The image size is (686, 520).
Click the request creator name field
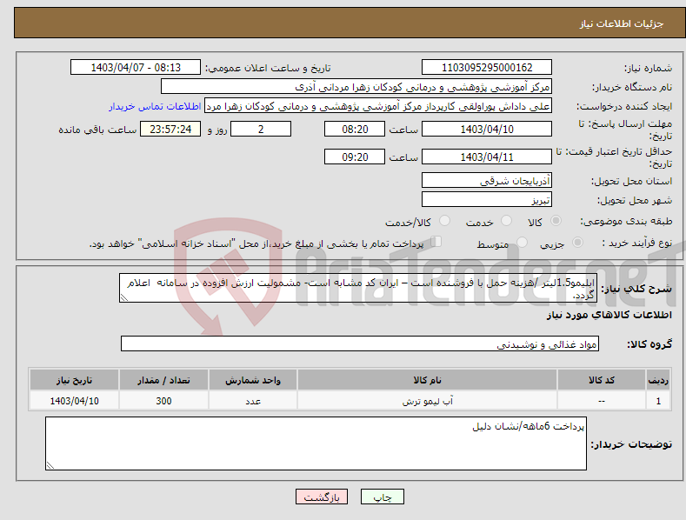378,106
